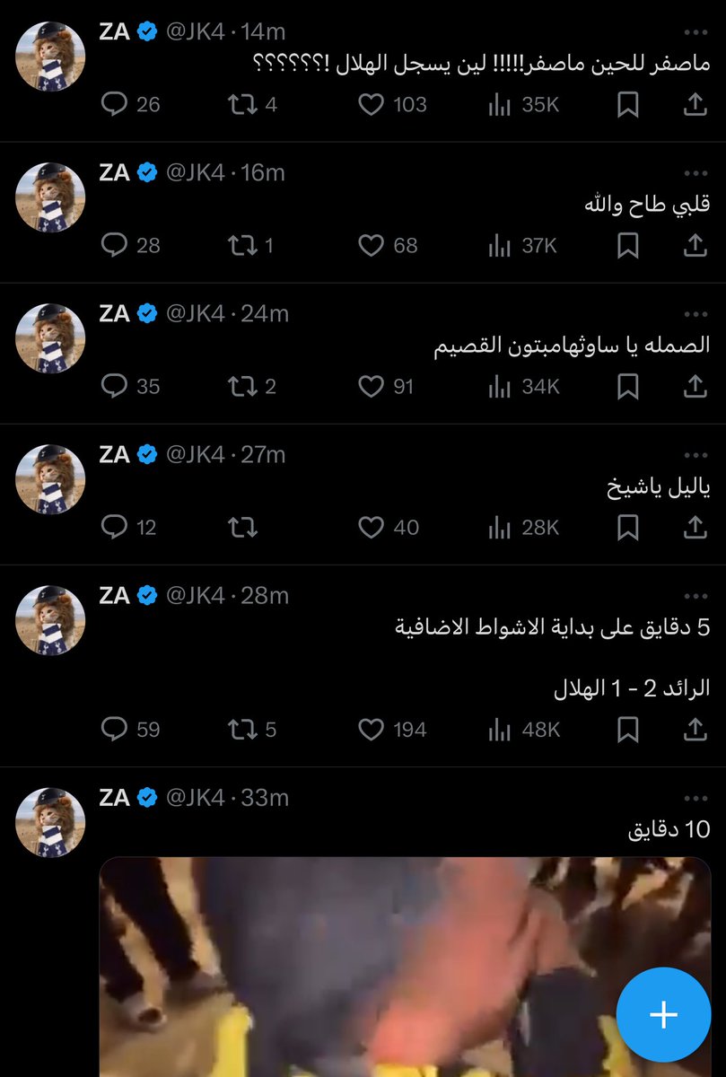This screenshot has width=726, height=1077.
Task: Play the video in the 33m tweet
Action: tap(404, 967)
